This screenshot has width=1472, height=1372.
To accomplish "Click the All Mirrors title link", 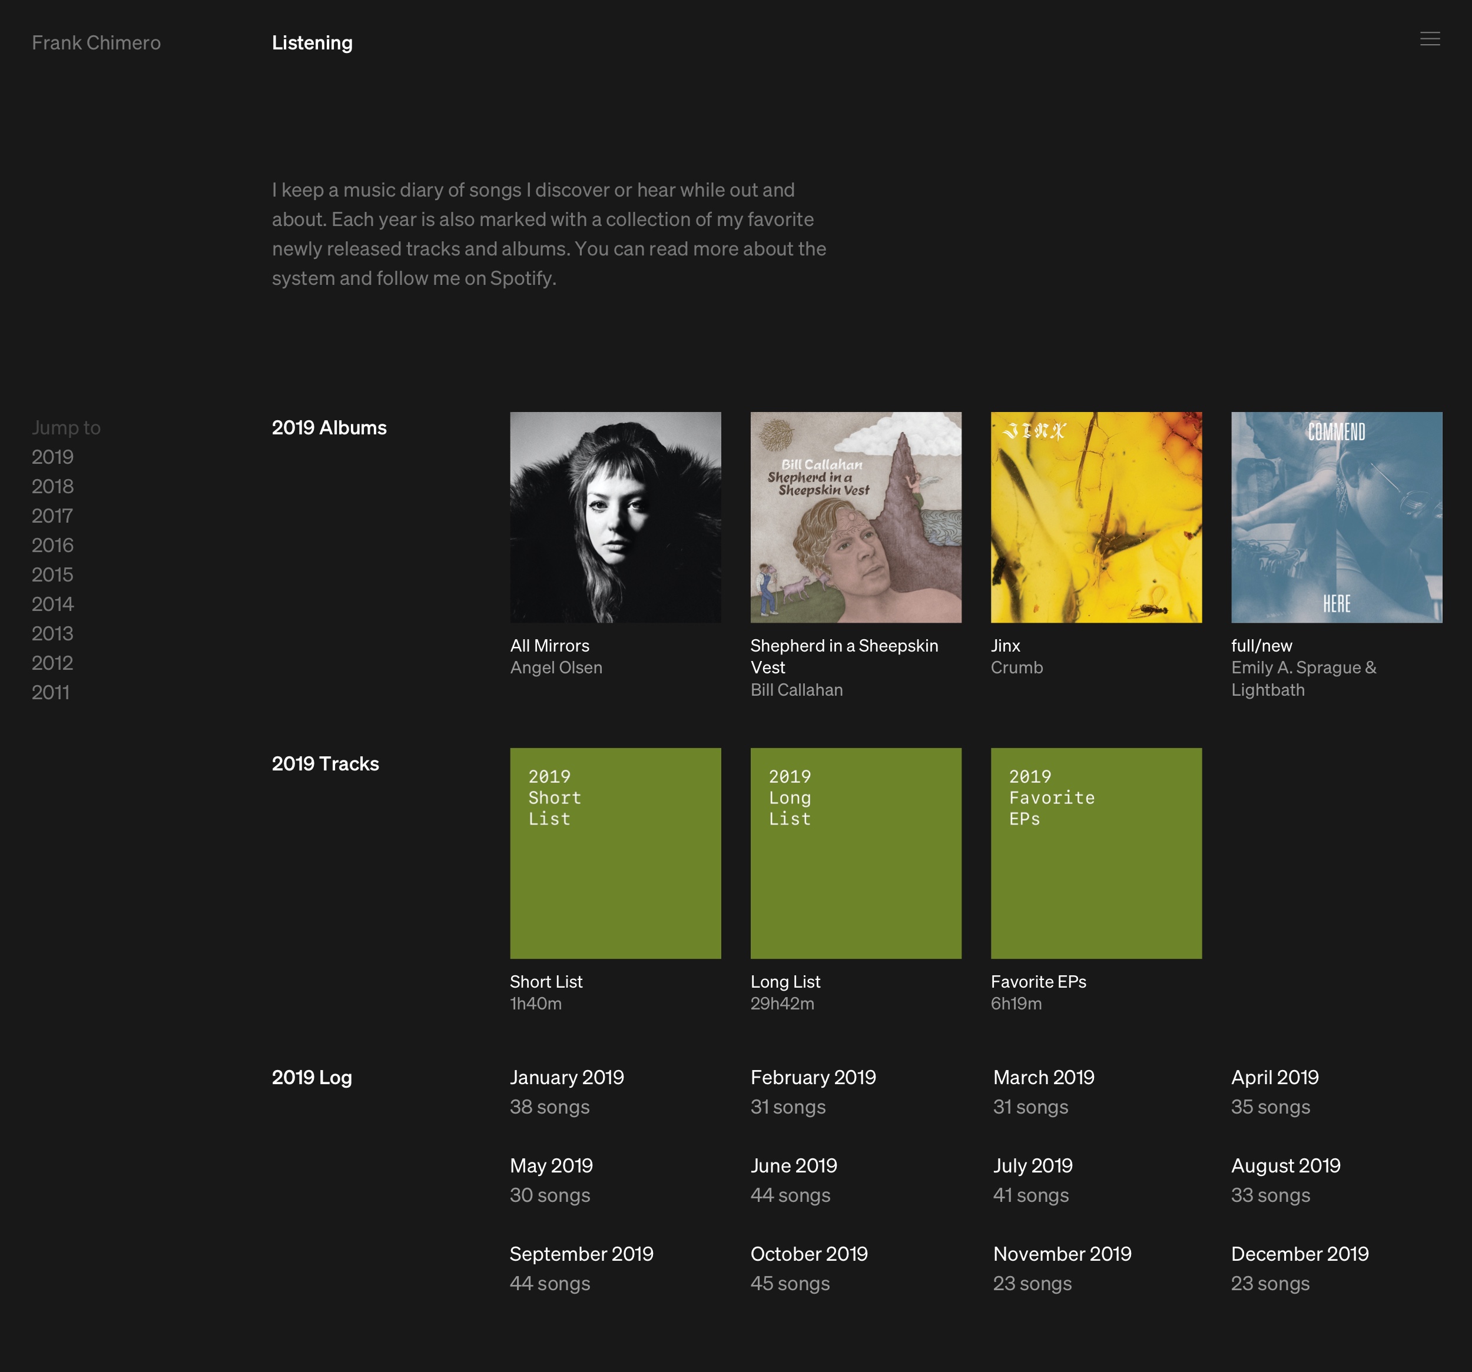I will click(549, 646).
